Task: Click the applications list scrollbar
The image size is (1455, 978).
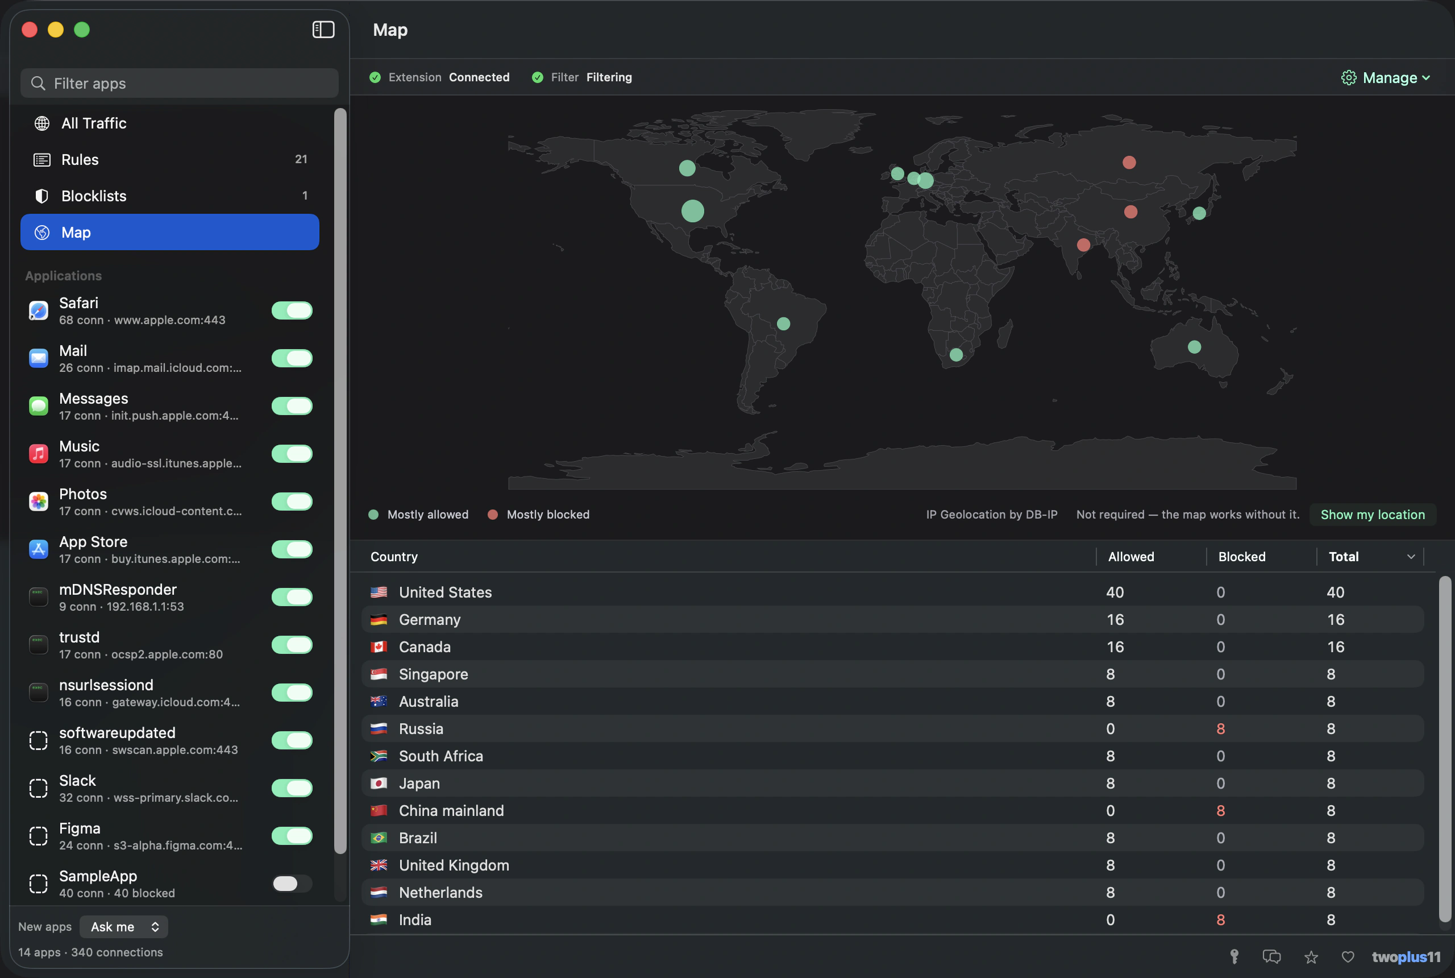Action: pyautogui.click(x=340, y=480)
